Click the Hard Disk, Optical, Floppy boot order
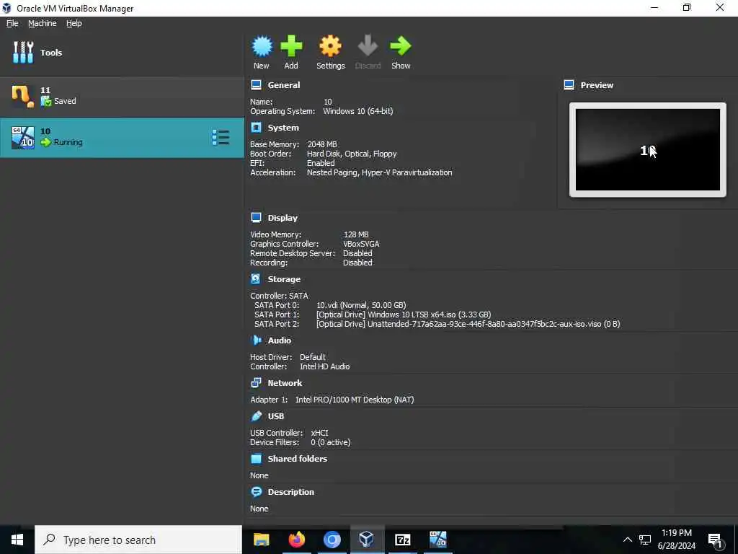The width and height of the screenshot is (738, 554). pyautogui.click(x=352, y=154)
